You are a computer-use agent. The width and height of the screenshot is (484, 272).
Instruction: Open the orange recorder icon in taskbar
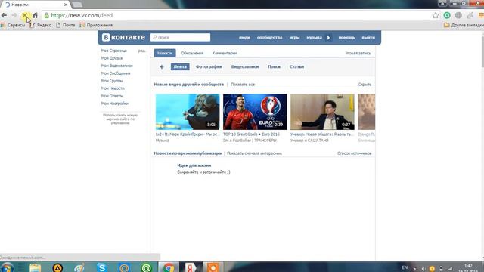pyautogui.click(x=213, y=267)
